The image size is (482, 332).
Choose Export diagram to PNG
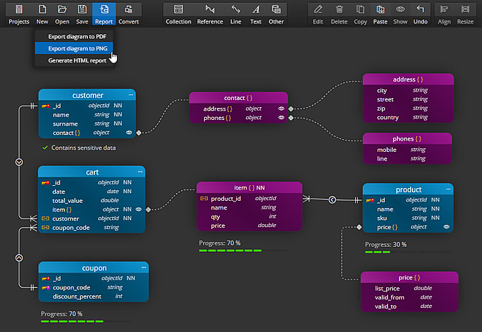click(74, 49)
